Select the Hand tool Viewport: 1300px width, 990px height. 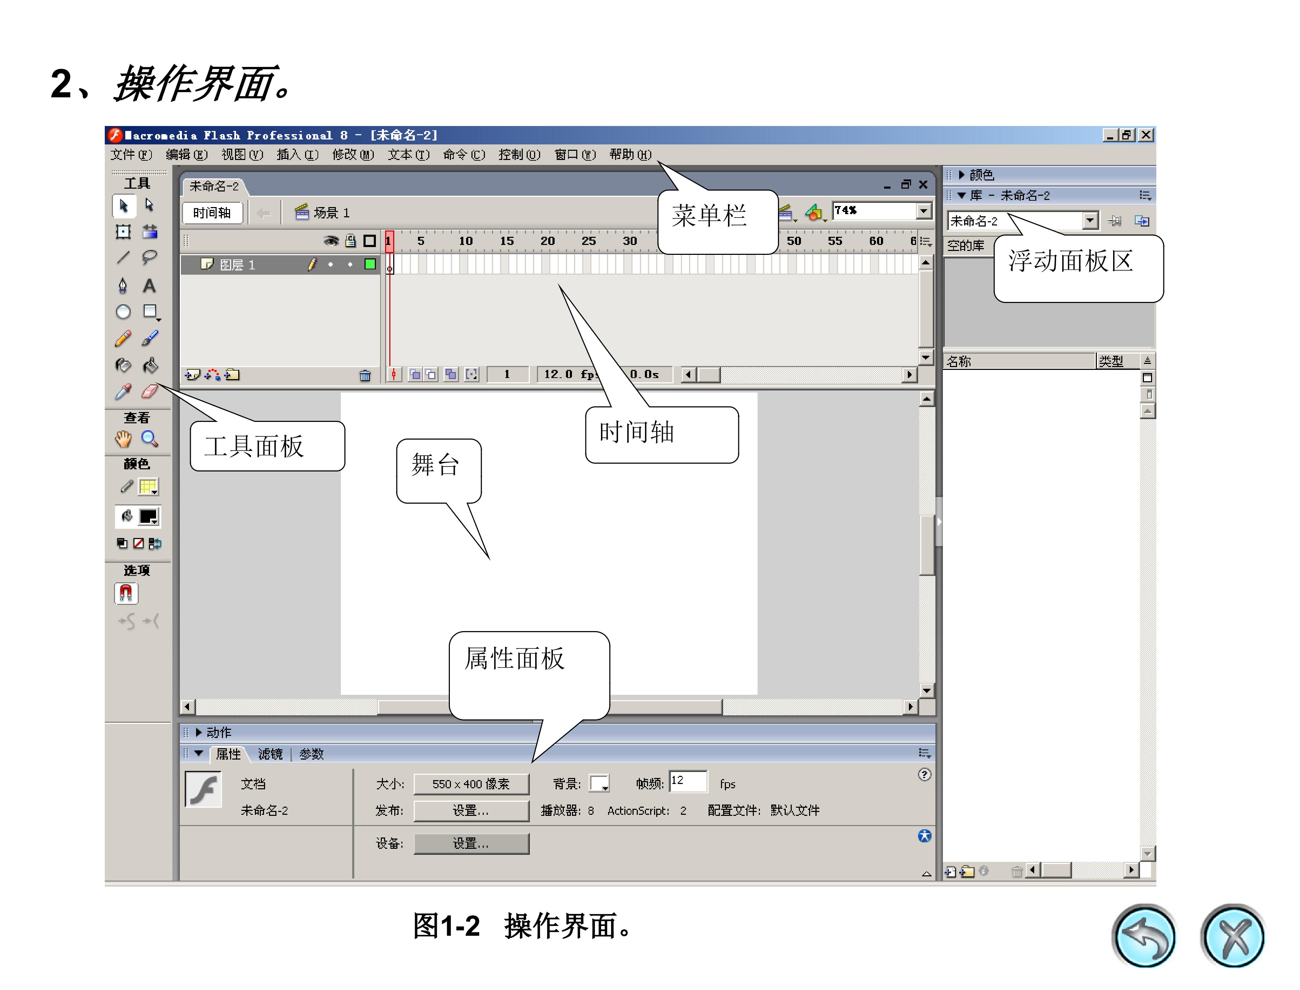coord(123,439)
